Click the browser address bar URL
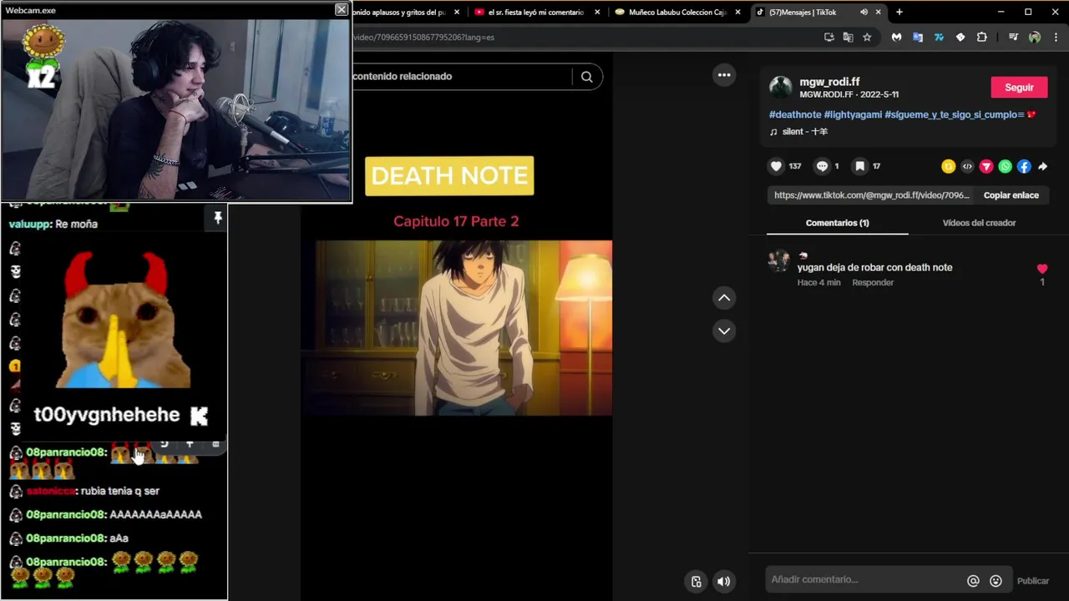This screenshot has height=601, width=1069. pos(423,38)
